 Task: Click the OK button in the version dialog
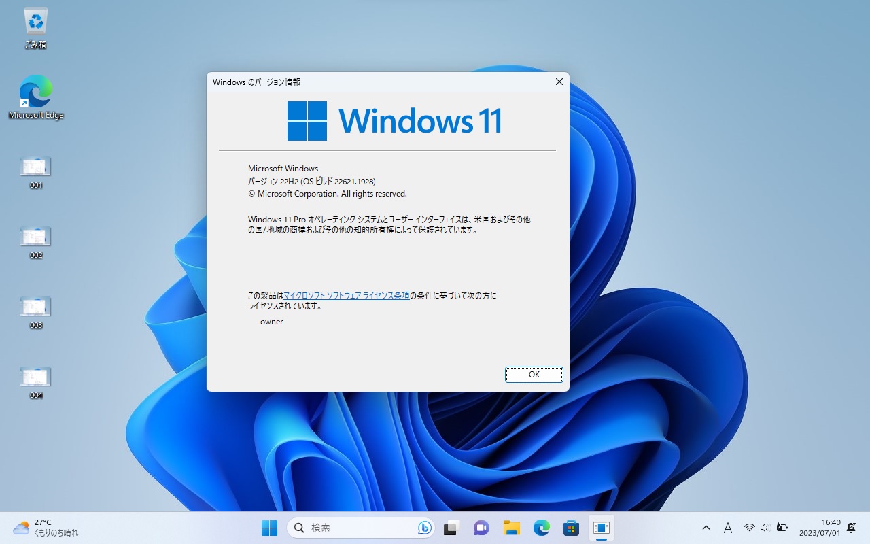(534, 375)
